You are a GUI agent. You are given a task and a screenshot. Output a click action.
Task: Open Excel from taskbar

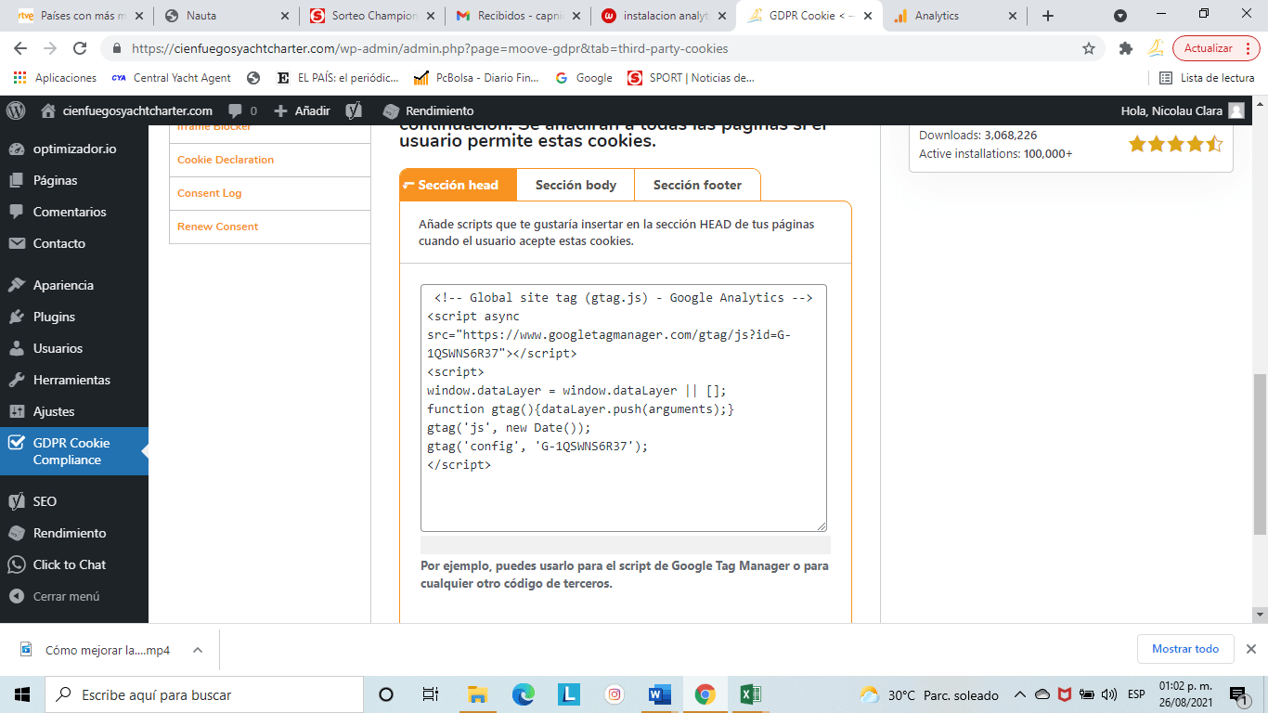coord(751,694)
